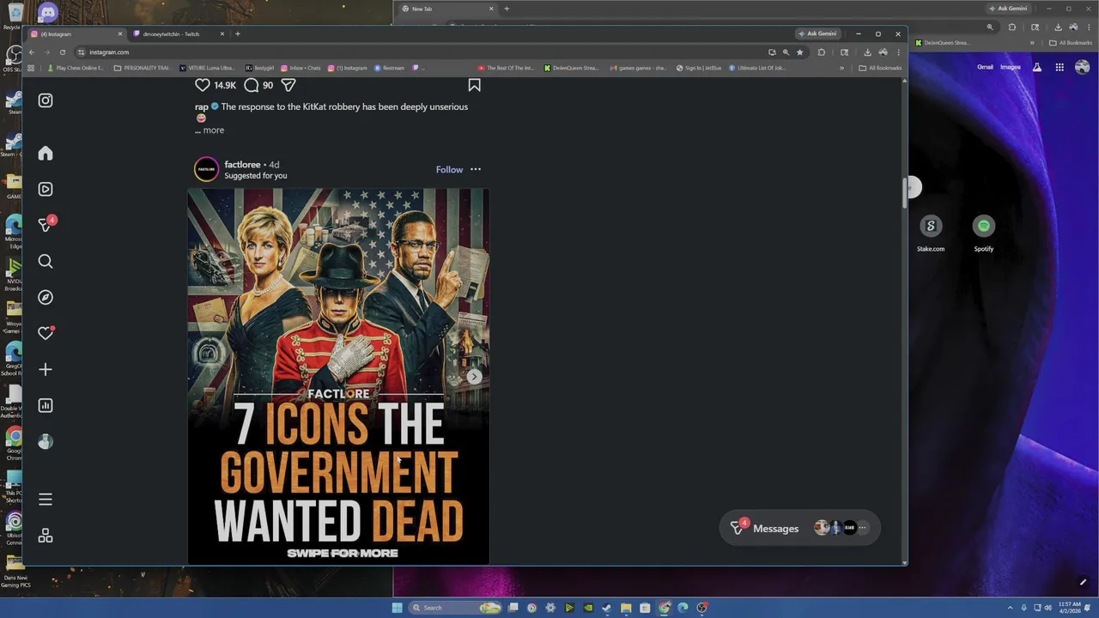The image size is (1099, 618).
Task: Open All Bookmarks folder in front window
Action: [880, 68]
